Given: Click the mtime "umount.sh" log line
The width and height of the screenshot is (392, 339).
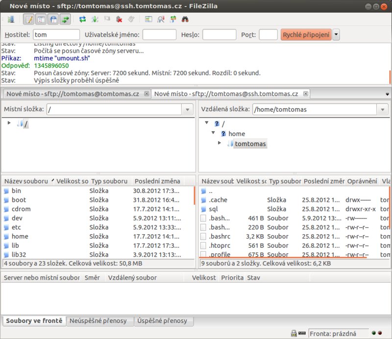Looking at the screenshot, I should [x=62, y=58].
